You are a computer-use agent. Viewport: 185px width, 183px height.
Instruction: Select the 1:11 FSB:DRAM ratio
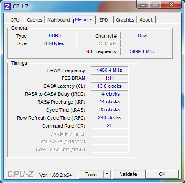[x=110, y=78]
